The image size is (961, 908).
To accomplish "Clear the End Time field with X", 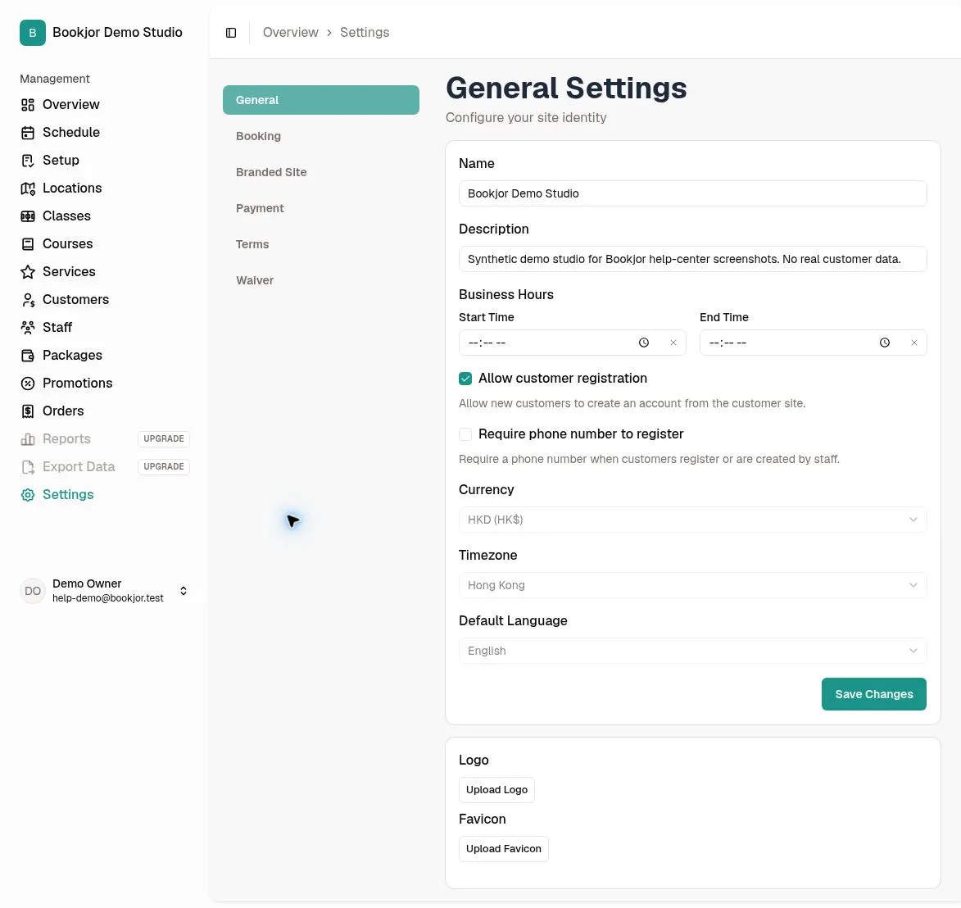I will (x=913, y=343).
